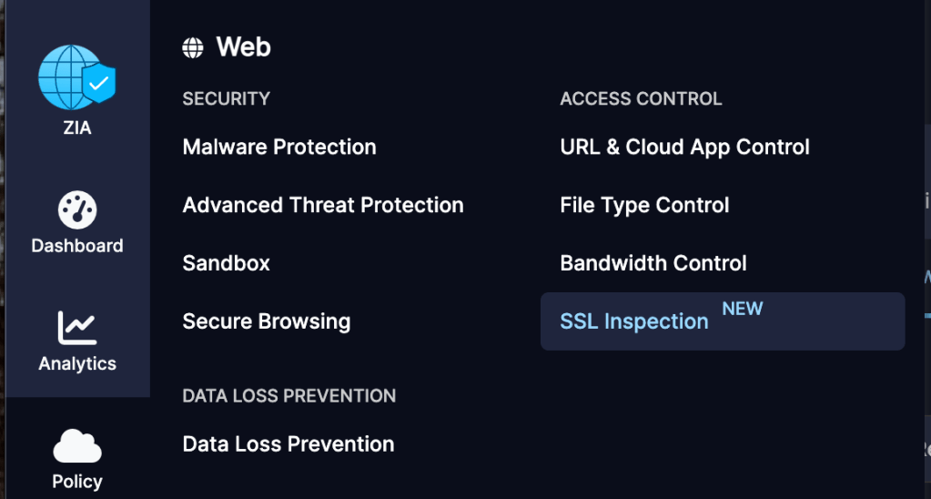The height and width of the screenshot is (499, 931).
Task: Open the Data Loss Prevention menu item
Action: pos(288,444)
